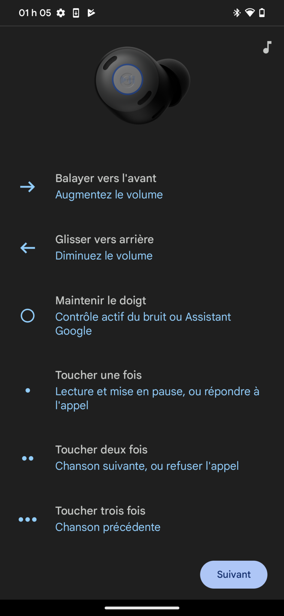Screen dimensions: 284x616
Task: Tap "Chanson précédente" description
Action: click(x=108, y=527)
